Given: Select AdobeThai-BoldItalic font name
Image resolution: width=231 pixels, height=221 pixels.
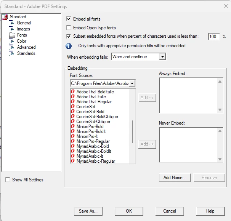Looking at the screenshot, I should (95, 92).
